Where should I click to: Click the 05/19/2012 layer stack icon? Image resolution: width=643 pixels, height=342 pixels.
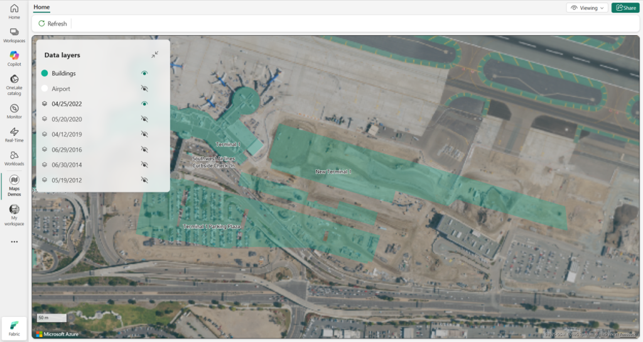[45, 180]
